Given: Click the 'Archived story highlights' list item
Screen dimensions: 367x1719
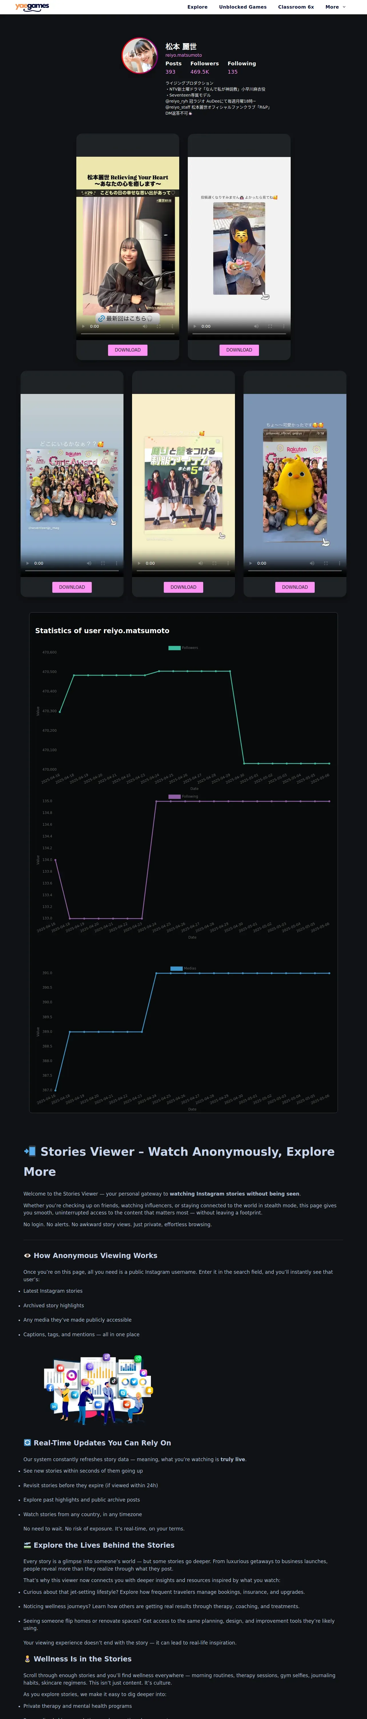Looking at the screenshot, I should (x=54, y=1305).
